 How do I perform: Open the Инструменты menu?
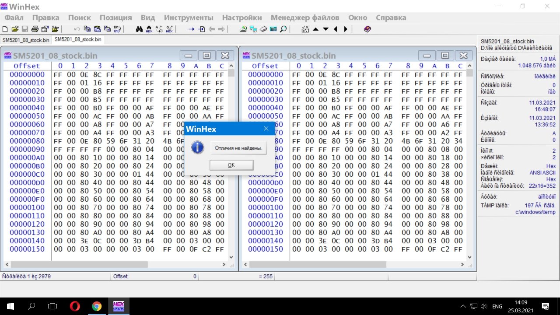tap(189, 17)
